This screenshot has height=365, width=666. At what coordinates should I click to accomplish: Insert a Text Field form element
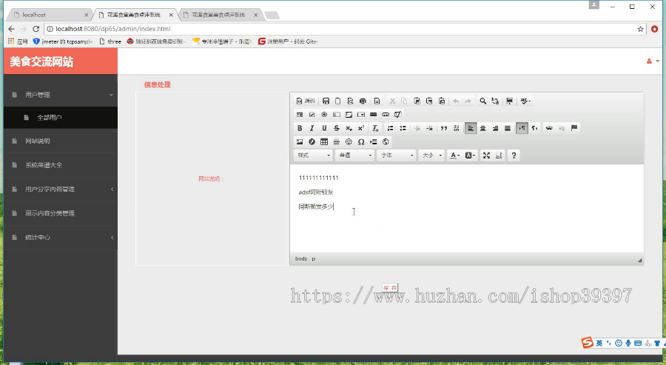337,115
